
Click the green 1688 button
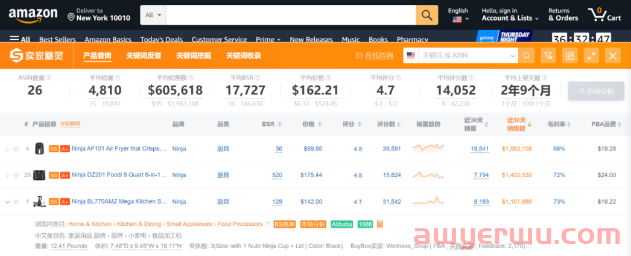(365, 224)
